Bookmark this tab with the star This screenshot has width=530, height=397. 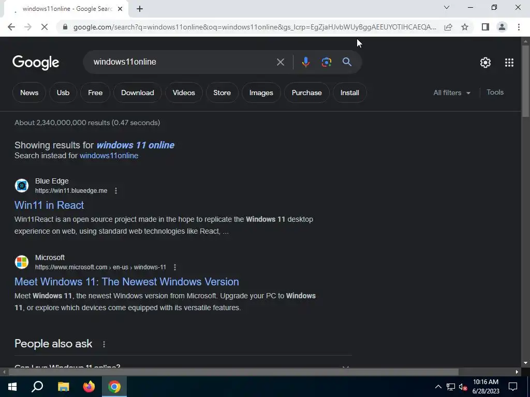click(465, 27)
